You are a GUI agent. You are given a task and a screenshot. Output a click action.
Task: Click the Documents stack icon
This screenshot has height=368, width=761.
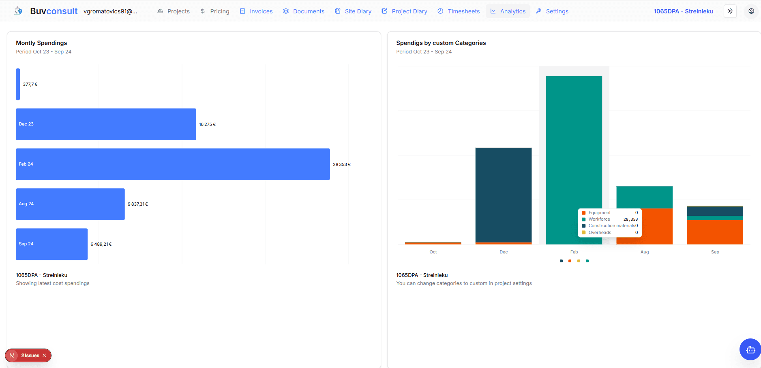(286, 11)
